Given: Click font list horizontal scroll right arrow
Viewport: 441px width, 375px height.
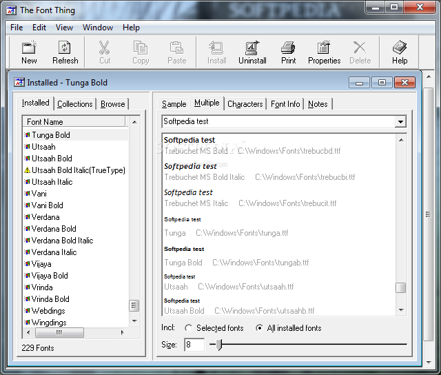Looking at the screenshot, I should [122, 332].
